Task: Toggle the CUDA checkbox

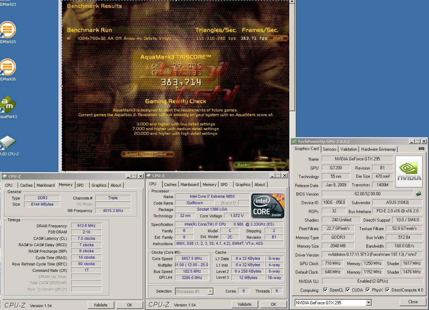Action: tap(347, 290)
